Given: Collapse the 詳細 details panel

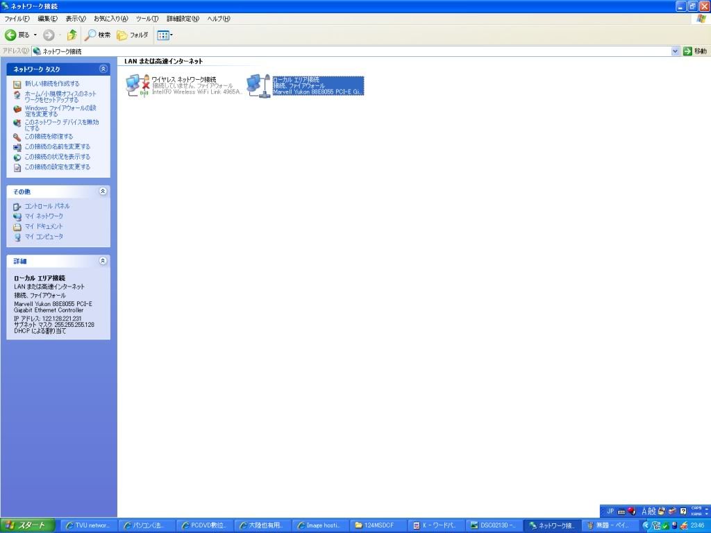Looking at the screenshot, I should [x=103, y=261].
